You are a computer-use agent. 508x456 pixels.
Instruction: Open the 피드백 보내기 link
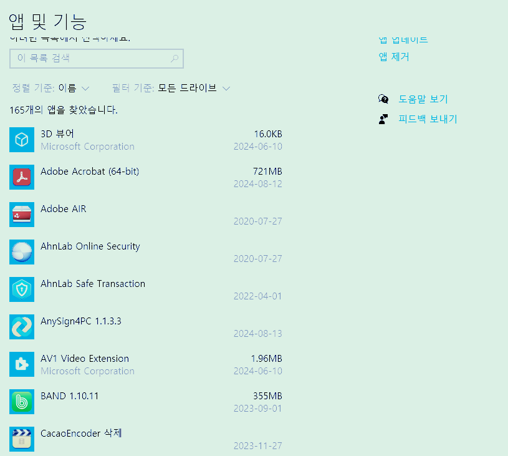[x=428, y=119]
